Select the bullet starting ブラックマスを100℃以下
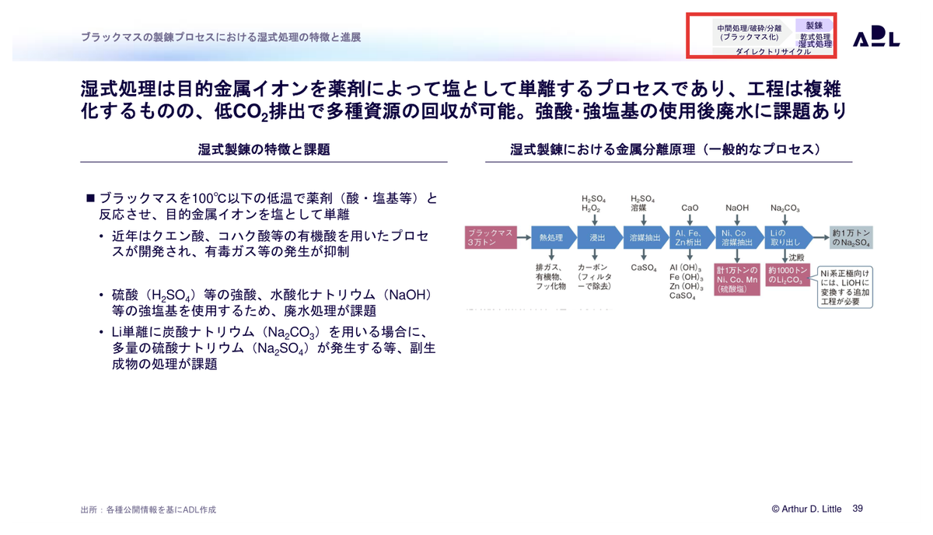Image resolution: width=933 pixels, height=535 pixels. click(261, 206)
